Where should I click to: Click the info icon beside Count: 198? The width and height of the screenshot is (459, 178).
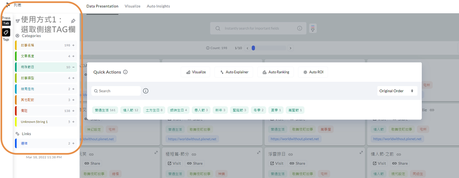tap(208, 48)
